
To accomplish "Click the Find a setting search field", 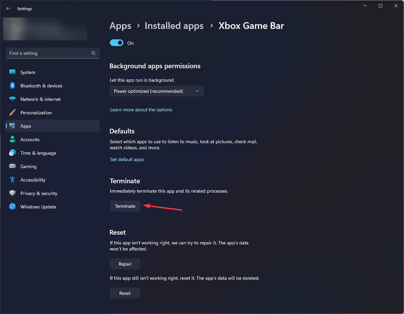I will 53,53.
